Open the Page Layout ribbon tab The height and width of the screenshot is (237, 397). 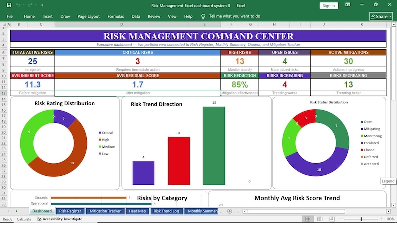click(x=89, y=16)
